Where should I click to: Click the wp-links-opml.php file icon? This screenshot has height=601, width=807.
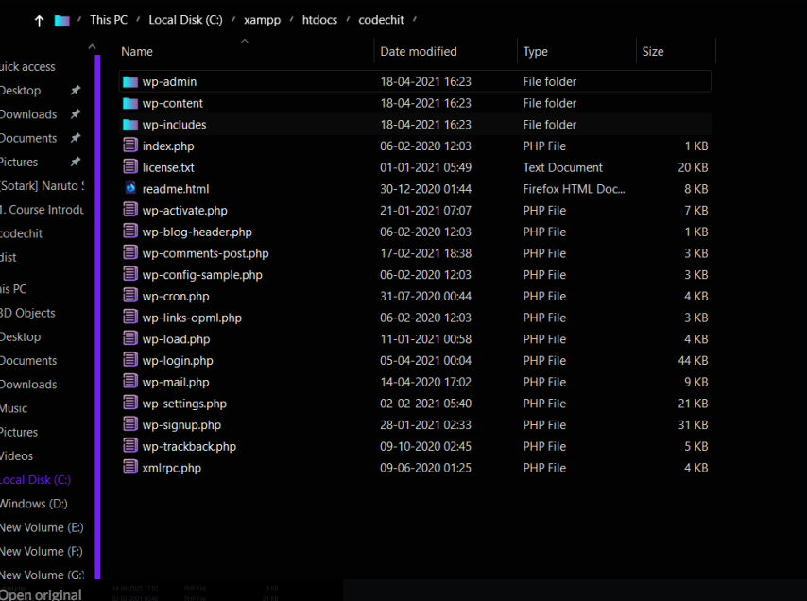click(x=130, y=318)
